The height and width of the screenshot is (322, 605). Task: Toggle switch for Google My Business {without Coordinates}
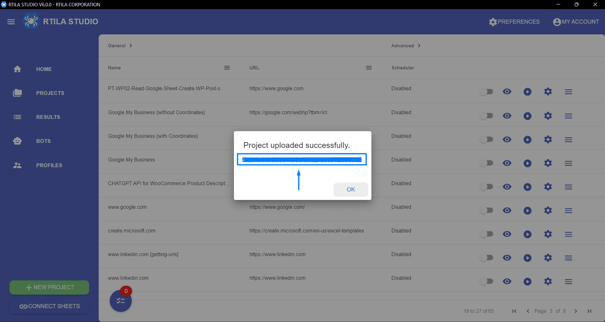point(486,116)
